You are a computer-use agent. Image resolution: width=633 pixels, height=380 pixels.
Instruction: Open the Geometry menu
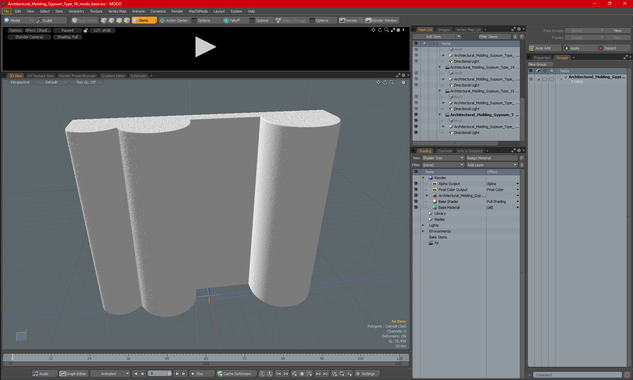(x=76, y=11)
